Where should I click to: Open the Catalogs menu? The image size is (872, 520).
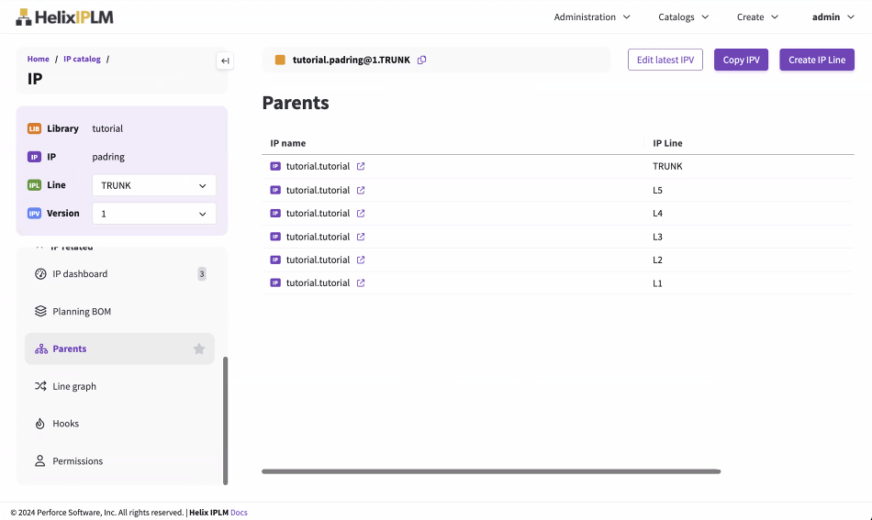click(683, 17)
